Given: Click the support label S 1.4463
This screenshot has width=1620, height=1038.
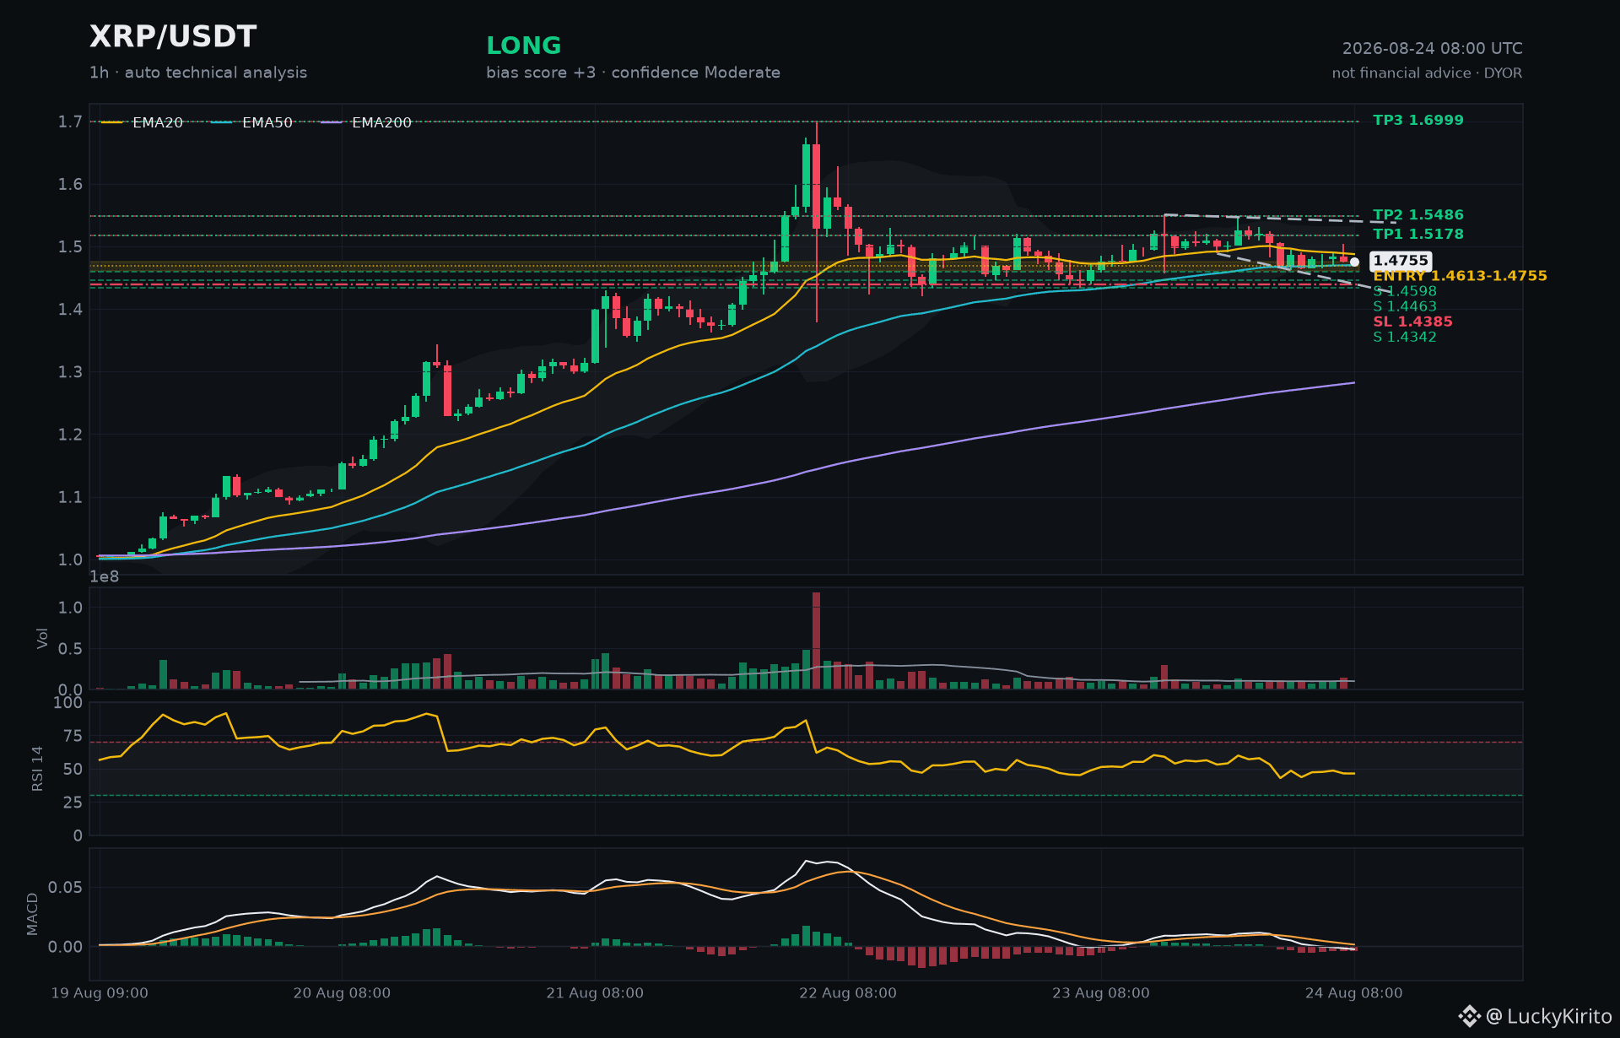Looking at the screenshot, I should point(1405,306).
